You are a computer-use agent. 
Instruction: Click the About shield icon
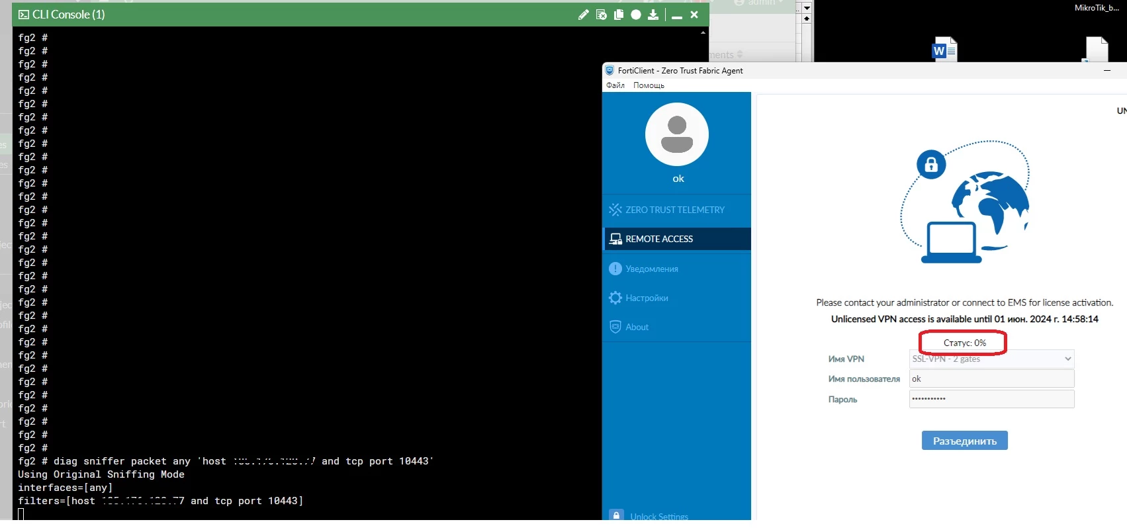(x=615, y=327)
